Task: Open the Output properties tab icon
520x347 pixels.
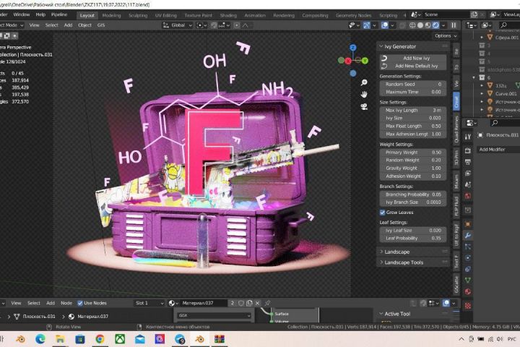Action: 467,162
